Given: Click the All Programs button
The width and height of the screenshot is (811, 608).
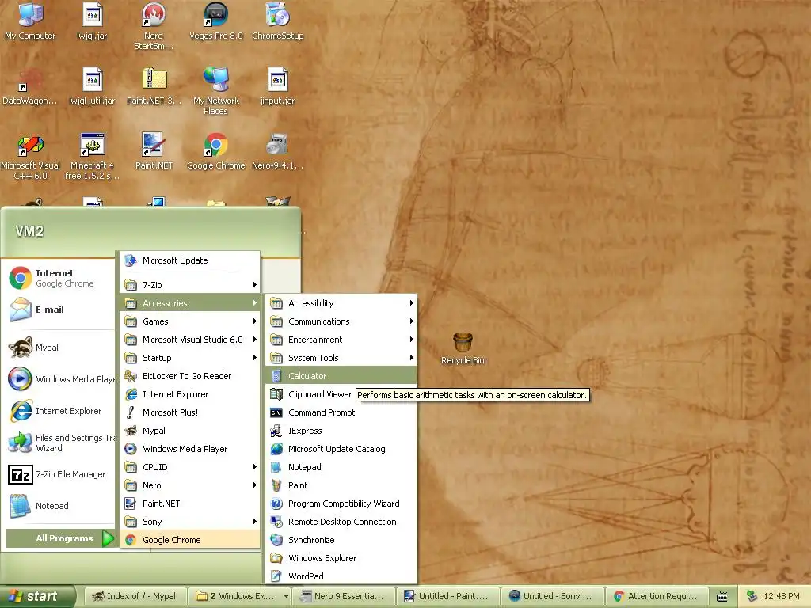Looking at the screenshot, I should tap(60, 538).
